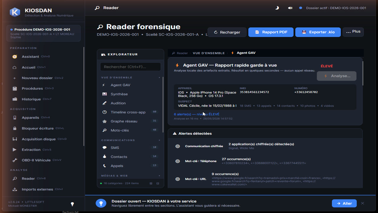Viewport: 378px width, 213px height.
Task: Select Agent GAV in explorer
Action: 130,85
